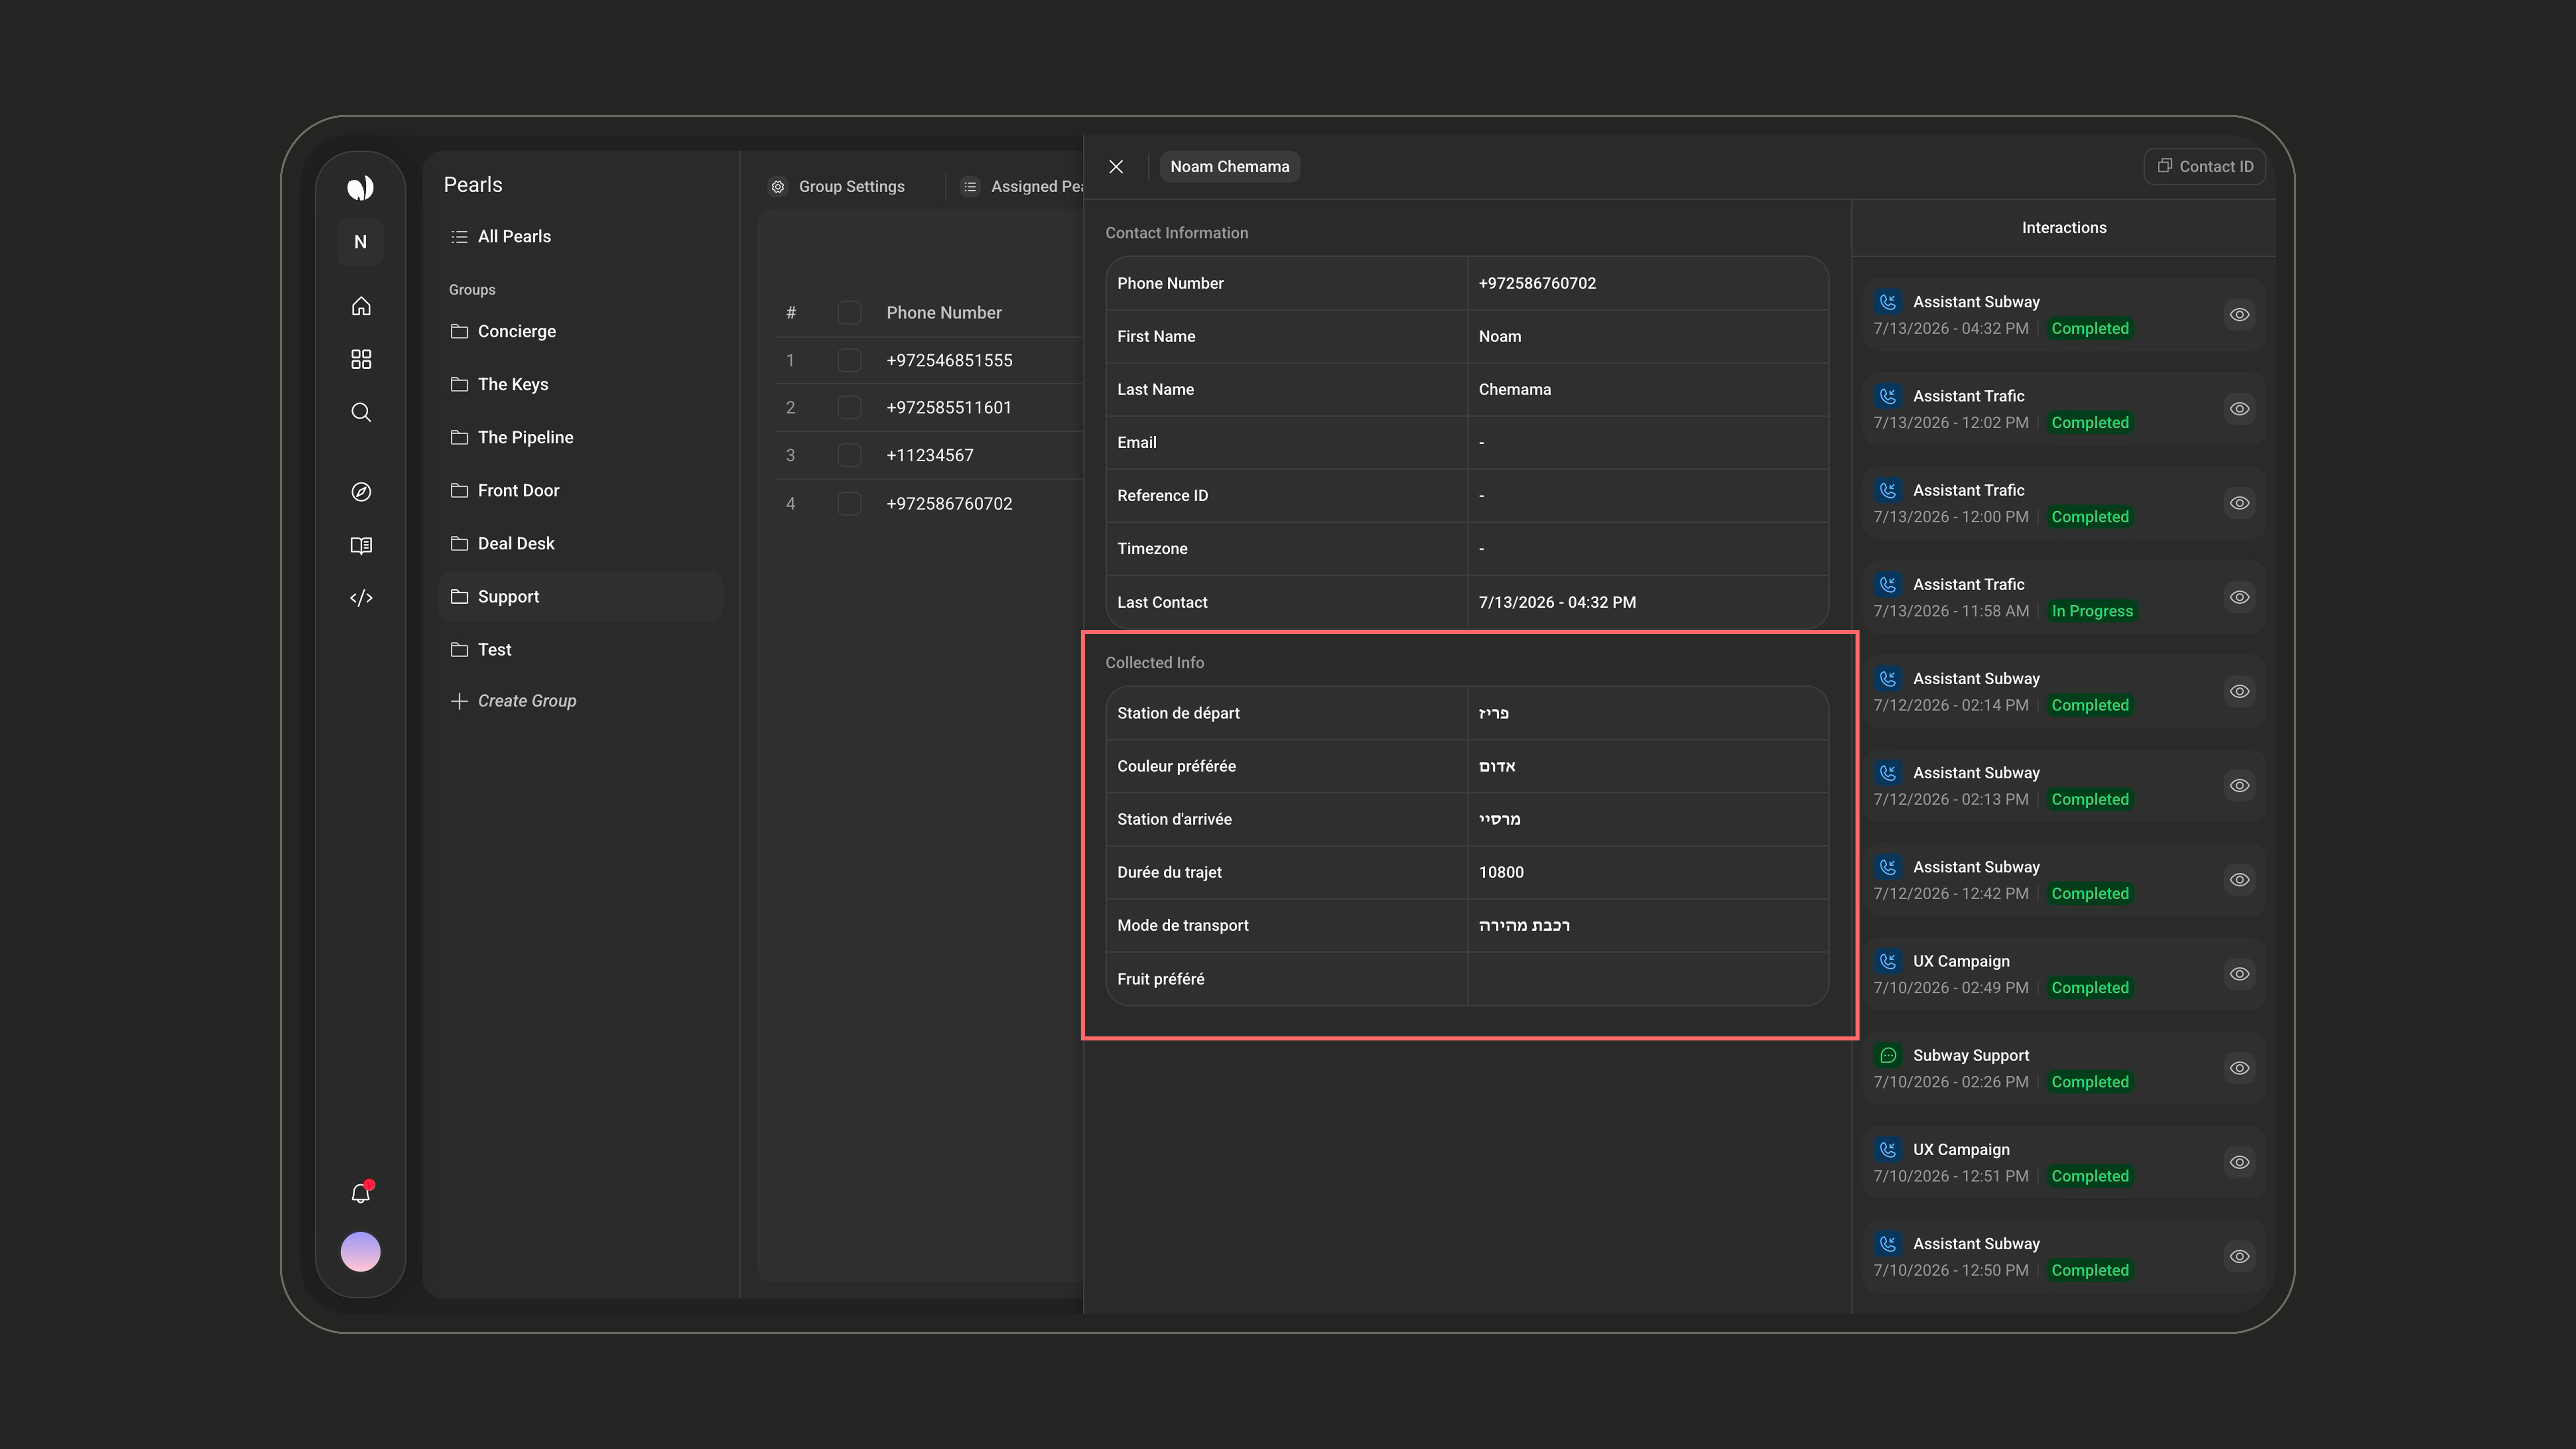This screenshot has width=2576, height=1449.
Task: Click the Couleur préférée row label
Action: pyautogui.click(x=1176, y=766)
